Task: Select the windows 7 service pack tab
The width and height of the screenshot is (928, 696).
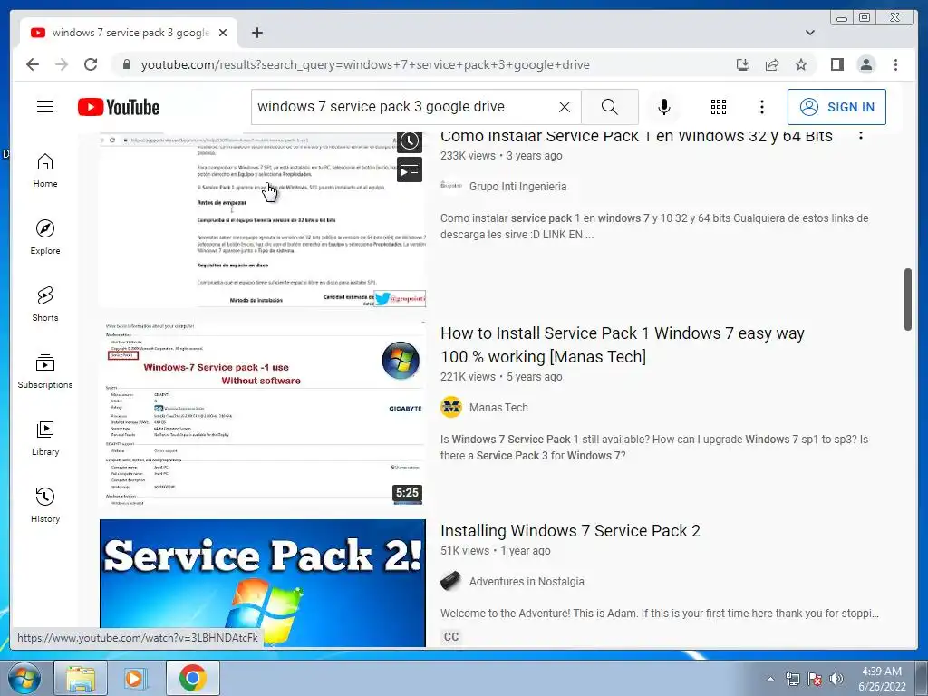Action: [129, 33]
